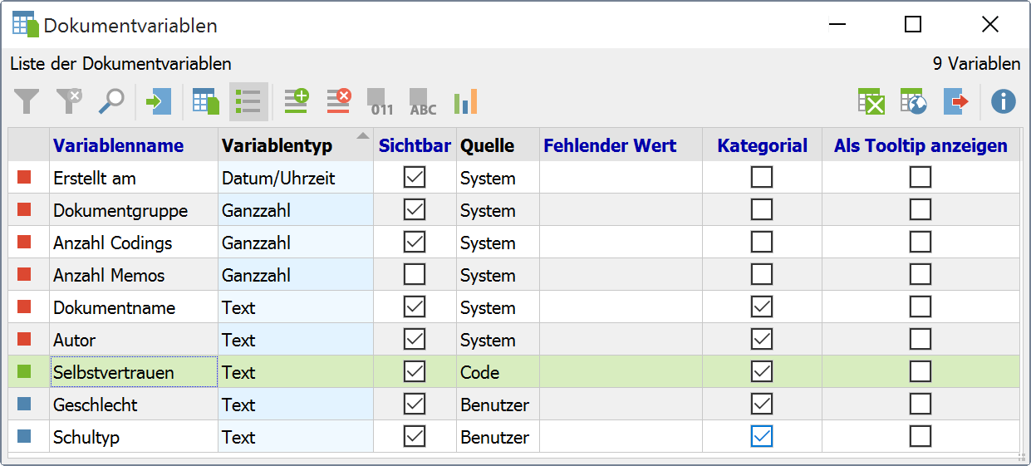Click the 9 Variablen counter text

pyautogui.click(x=976, y=63)
